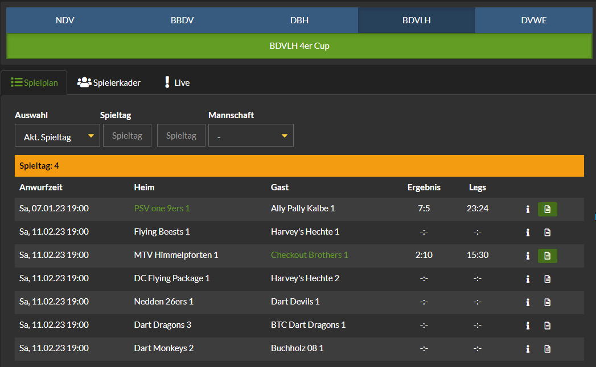Click the Gast column header

click(x=279, y=187)
